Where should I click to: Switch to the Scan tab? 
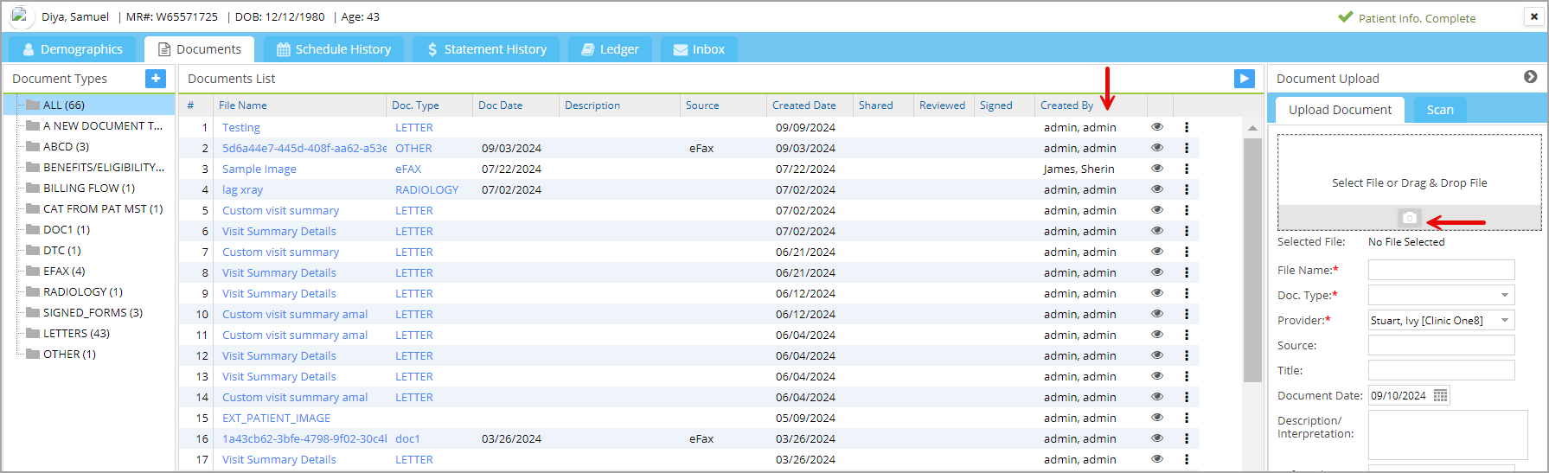tap(1439, 110)
